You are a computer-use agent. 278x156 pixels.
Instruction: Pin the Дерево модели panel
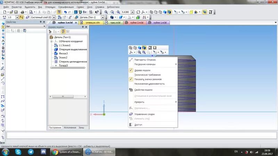click(x=83, y=27)
